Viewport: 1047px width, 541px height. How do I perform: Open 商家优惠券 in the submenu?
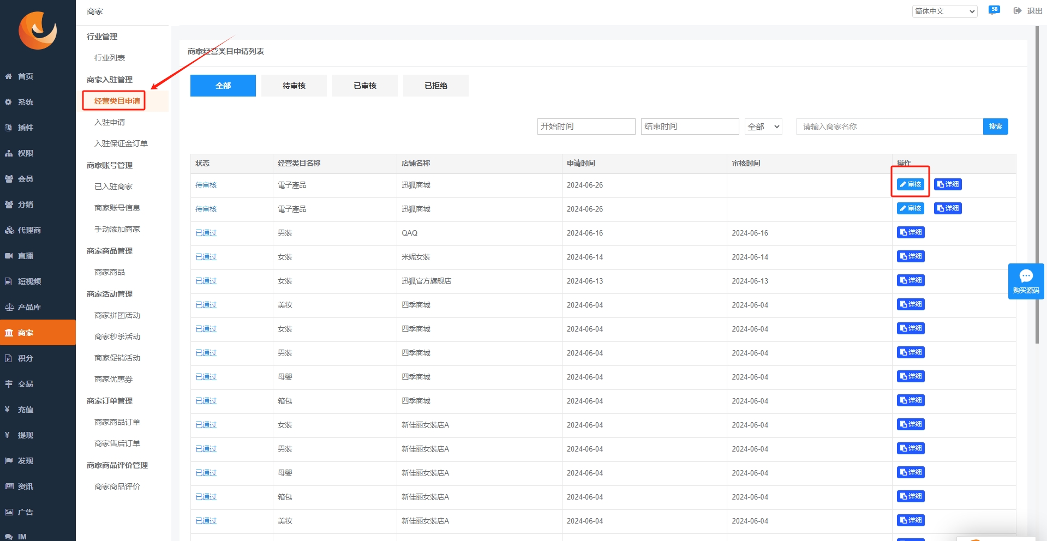(113, 379)
